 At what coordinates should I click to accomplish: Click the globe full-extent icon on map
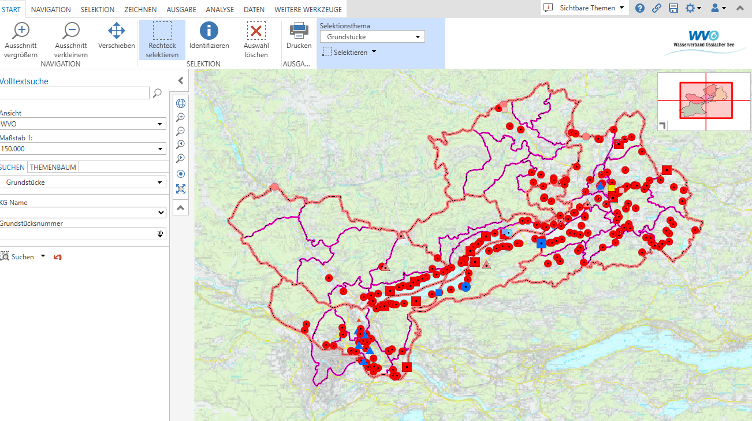(x=181, y=103)
